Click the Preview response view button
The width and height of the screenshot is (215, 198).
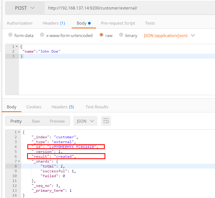(x=57, y=121)
